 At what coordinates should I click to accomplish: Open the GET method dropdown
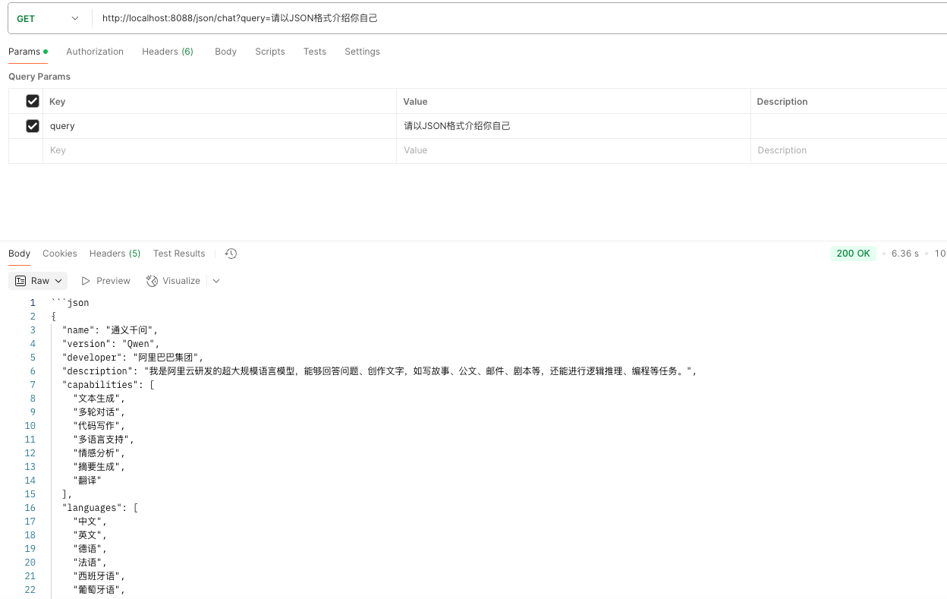pyautogui.click(x=49, y=18)
